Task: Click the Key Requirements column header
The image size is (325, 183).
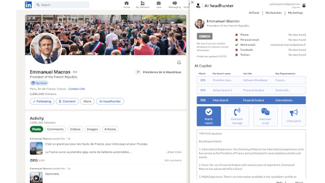Action: click(x=285, y=73)
